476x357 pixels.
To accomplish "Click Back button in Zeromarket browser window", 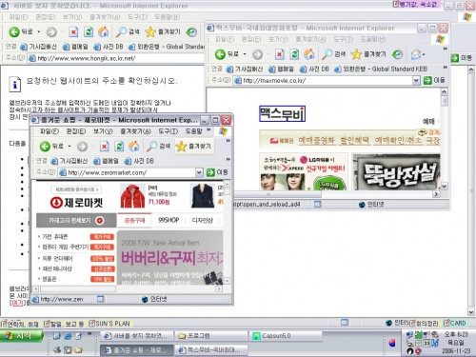I will coord(51,147).
